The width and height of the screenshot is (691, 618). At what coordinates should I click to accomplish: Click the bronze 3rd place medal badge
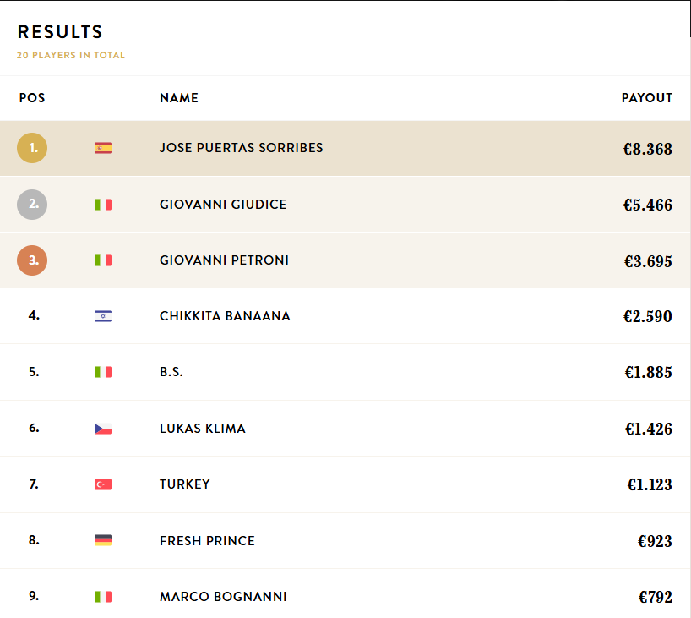32,260
